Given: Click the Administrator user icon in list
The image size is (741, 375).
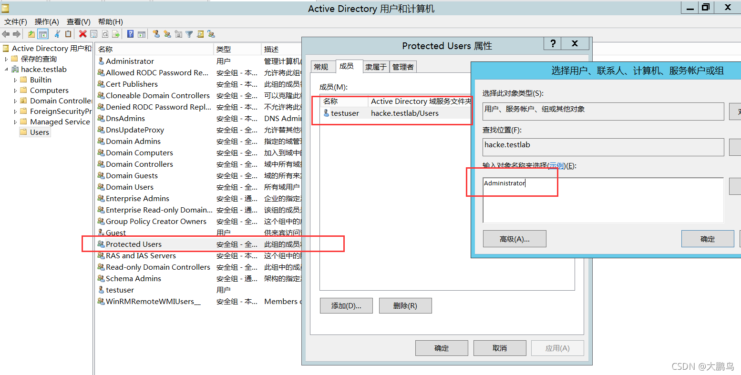Looking at the screenshot, I should click(101, 61).
